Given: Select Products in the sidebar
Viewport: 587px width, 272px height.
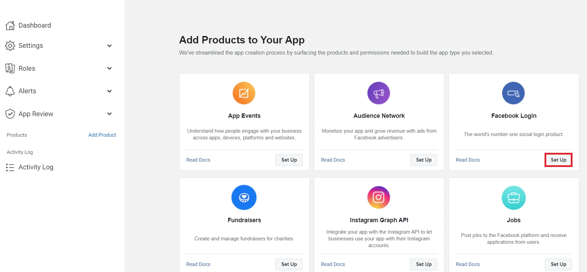Looking at the screenshot, I should [x=17, y=135].
